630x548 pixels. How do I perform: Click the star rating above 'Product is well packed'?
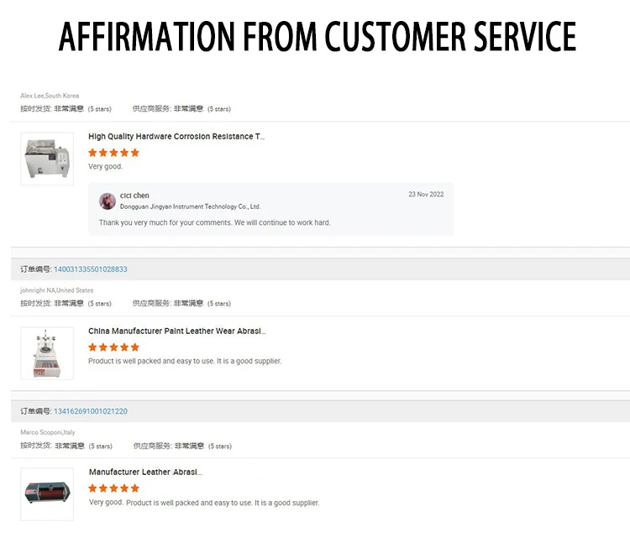click(x=113, y=347)
